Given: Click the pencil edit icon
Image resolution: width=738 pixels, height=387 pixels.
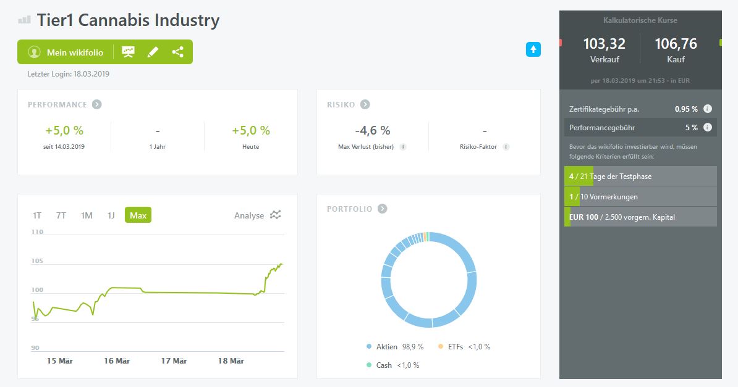Looking at the screenshot, I should 153,52.
